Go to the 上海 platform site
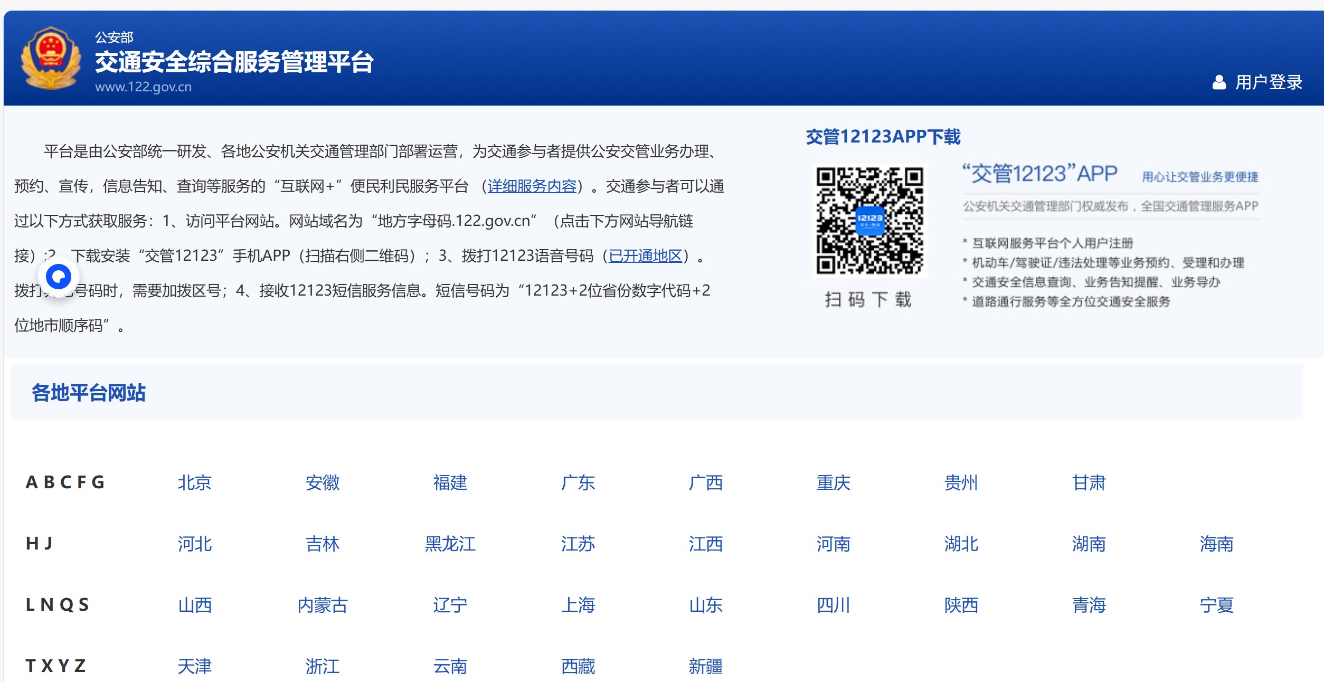The width and height of the screenshot is (1324, 682). pos(578,605)
